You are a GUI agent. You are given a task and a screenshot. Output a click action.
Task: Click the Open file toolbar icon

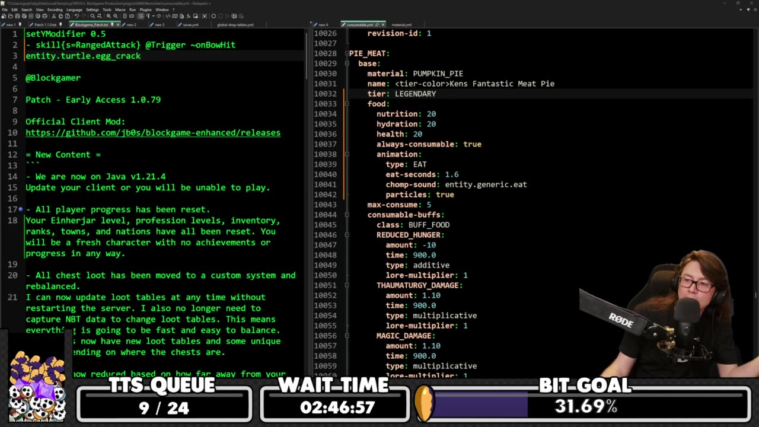[x=10, y=16]
